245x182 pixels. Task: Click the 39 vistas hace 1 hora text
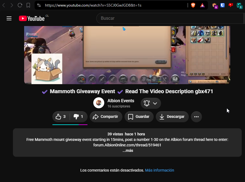click(126, 134)
